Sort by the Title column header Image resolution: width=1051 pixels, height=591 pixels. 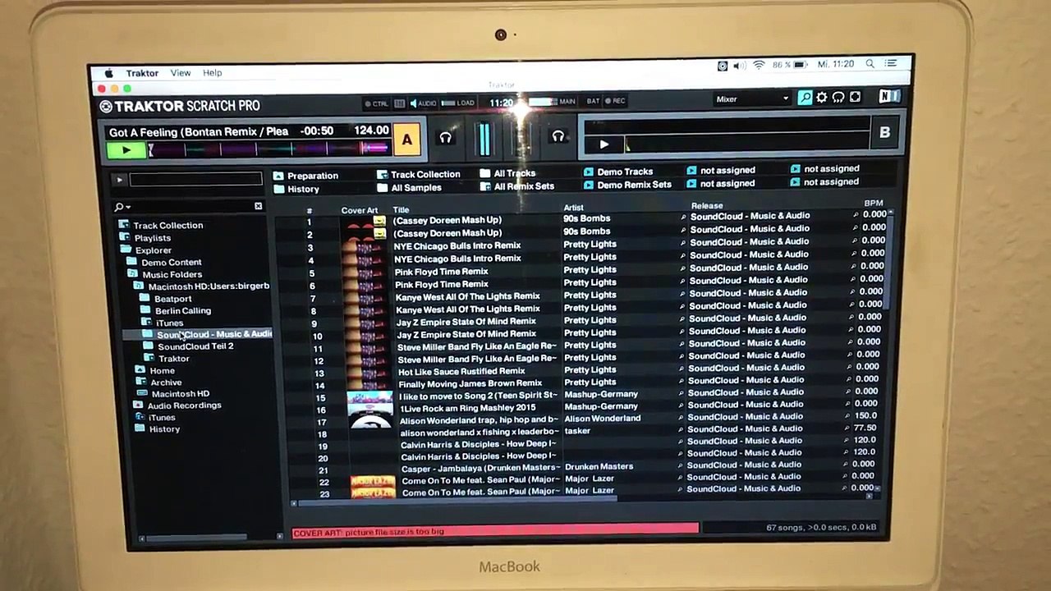pos(401,210)
